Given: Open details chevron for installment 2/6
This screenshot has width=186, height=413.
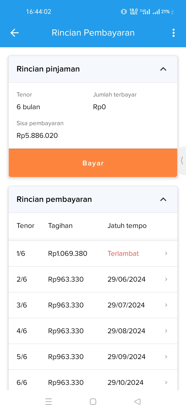Looking at the screenshot, I should pos(166,279).
